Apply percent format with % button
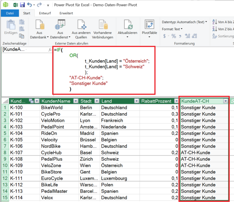 pyautogui.click(x=174, y=36)
